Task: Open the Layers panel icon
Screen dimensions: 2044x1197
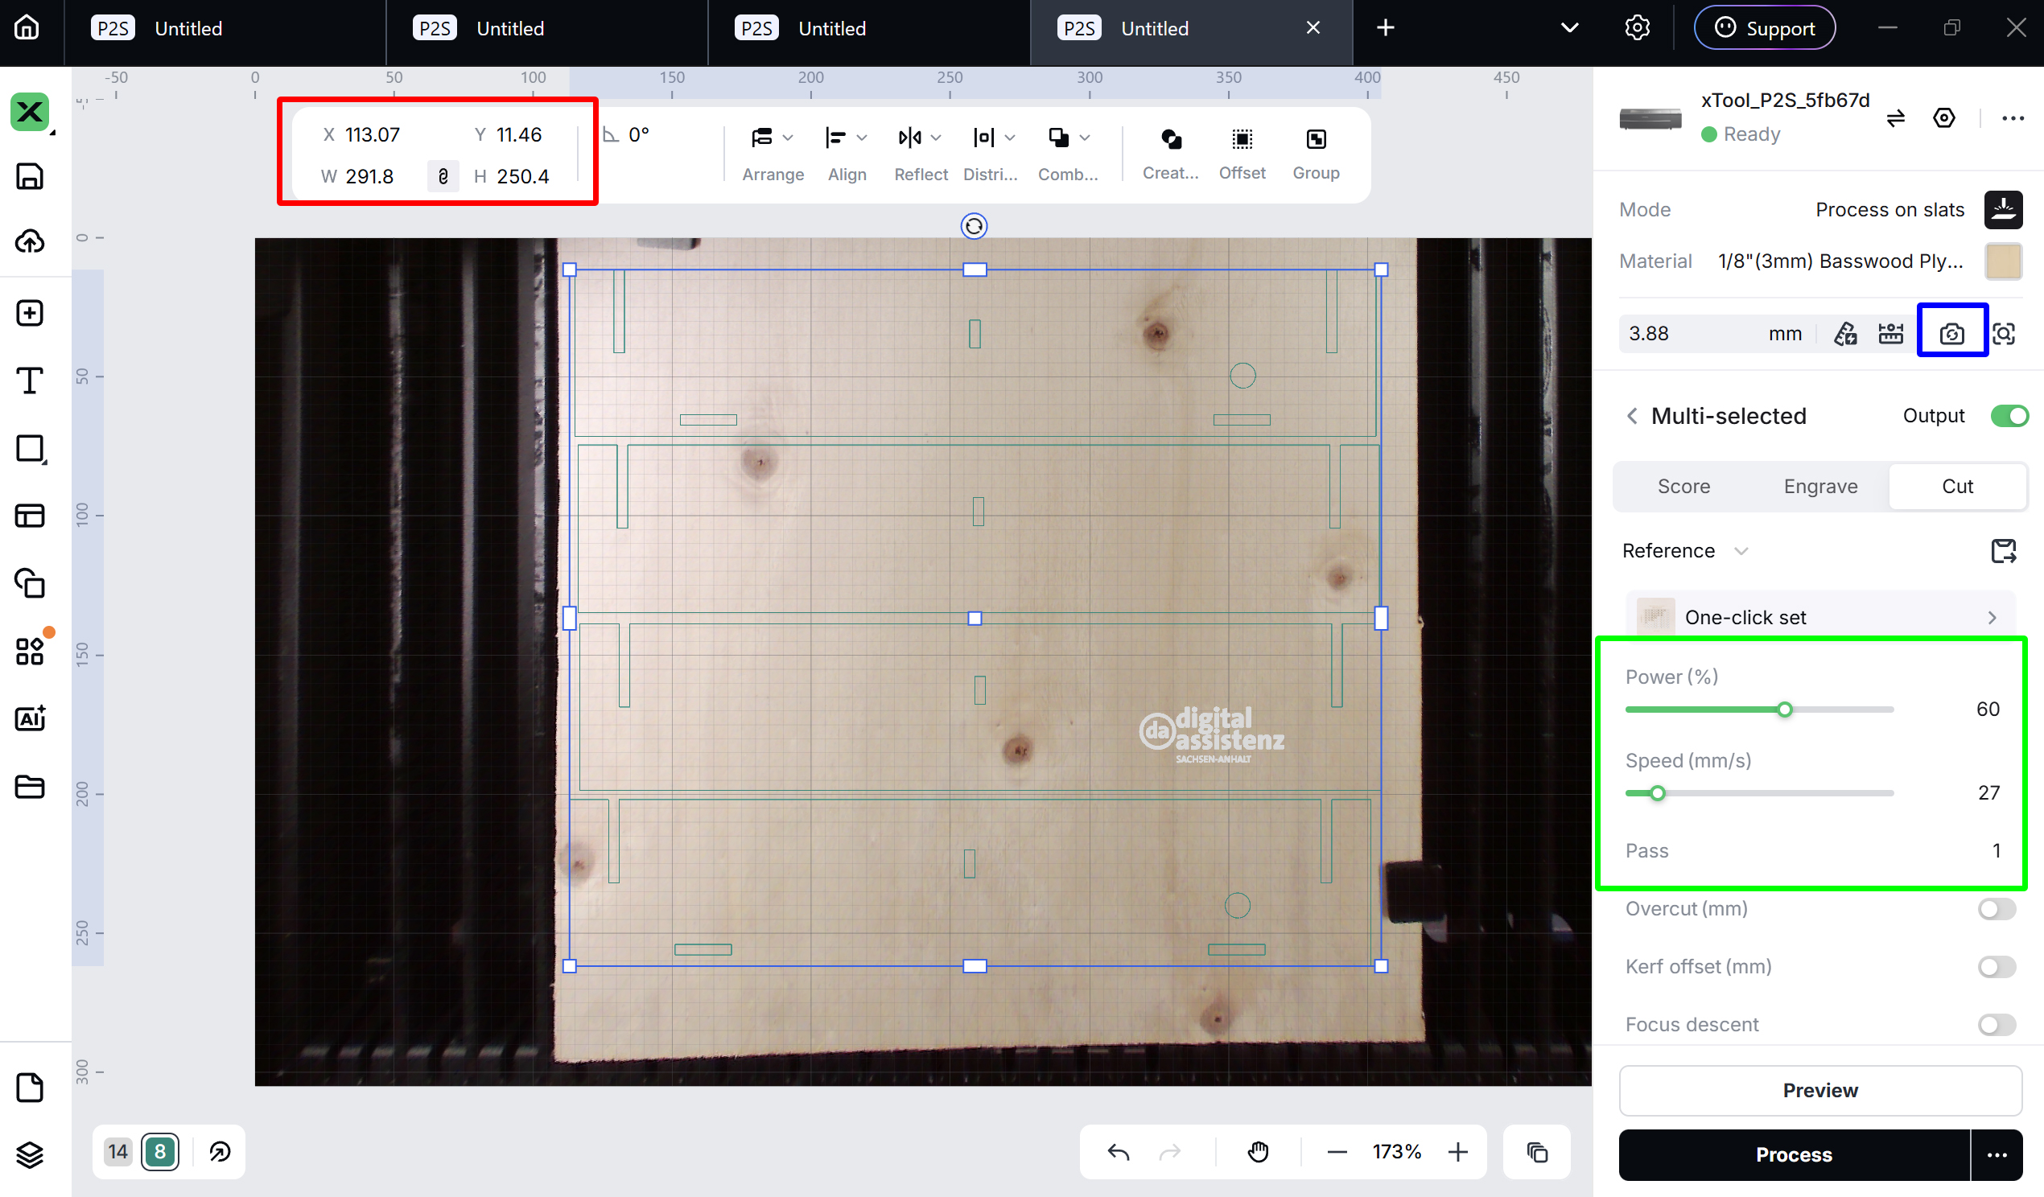Action: click(x=30, y=1155)
